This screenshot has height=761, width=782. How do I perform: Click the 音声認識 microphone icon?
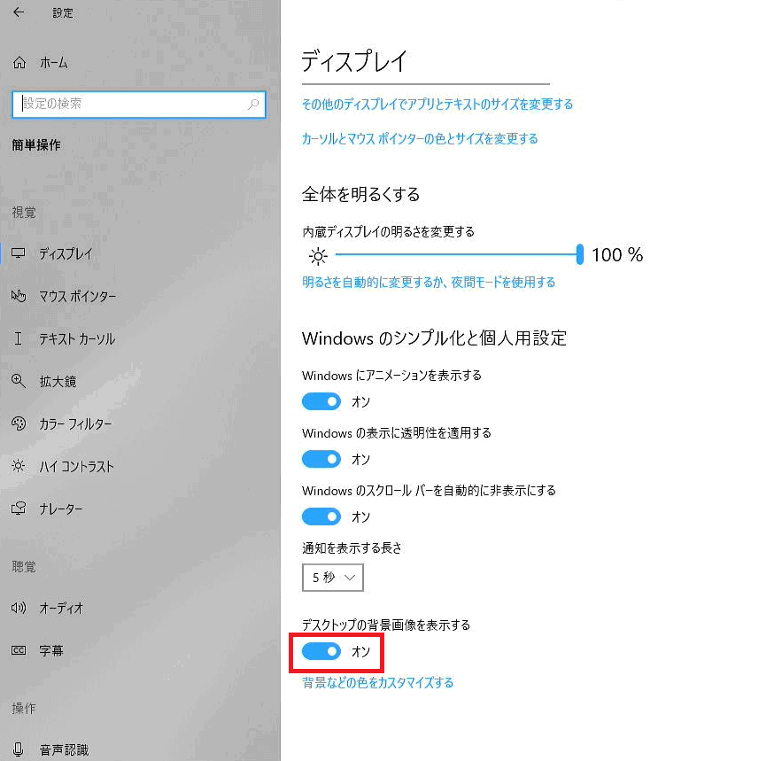(19, 749)
